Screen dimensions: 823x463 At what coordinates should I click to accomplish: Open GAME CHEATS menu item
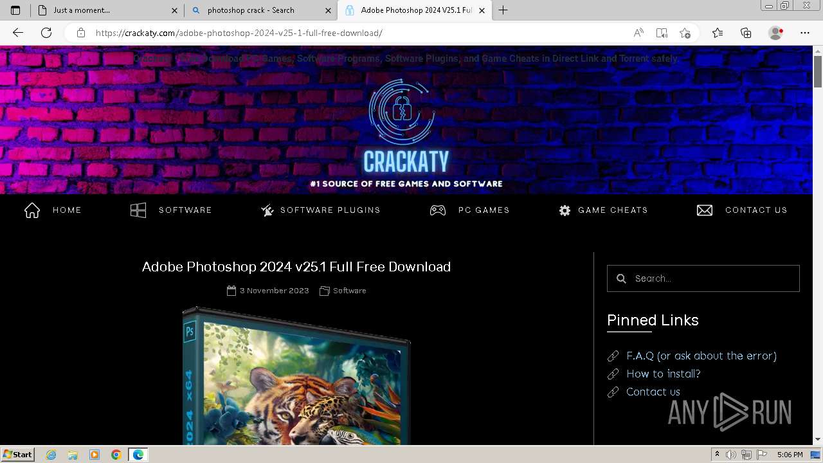click(x=613, y=210)
